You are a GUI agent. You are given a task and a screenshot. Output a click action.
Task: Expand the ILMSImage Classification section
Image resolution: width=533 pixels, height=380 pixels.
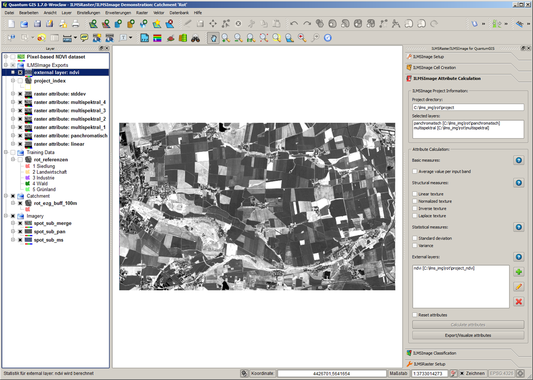(435, 353)
